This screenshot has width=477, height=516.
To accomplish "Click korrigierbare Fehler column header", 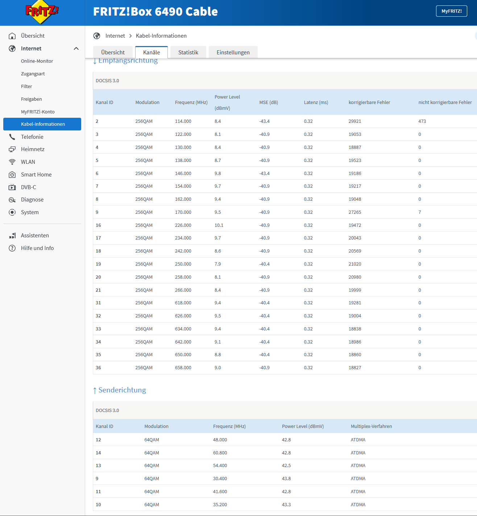I will click(x=369, y=103).
